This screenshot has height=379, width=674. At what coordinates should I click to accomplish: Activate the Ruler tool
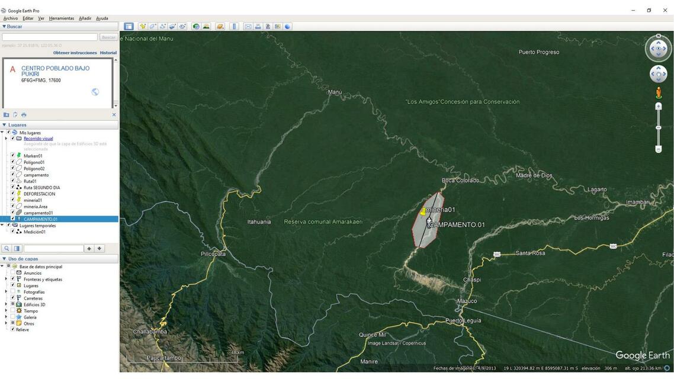point(235,27)
